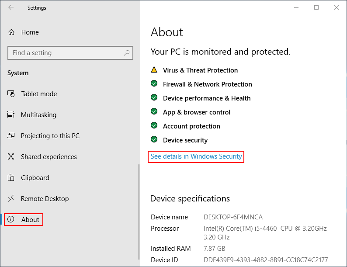This screenshot has height=267, width=347.
Task: Click the Tablet mode icon
Action: coord(11,94)
